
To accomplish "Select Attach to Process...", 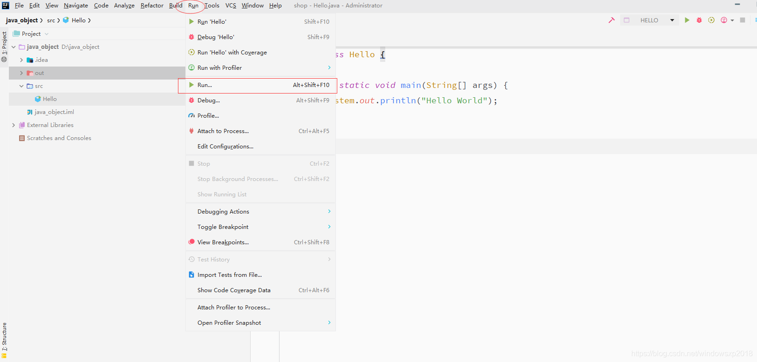I will 260,131.
